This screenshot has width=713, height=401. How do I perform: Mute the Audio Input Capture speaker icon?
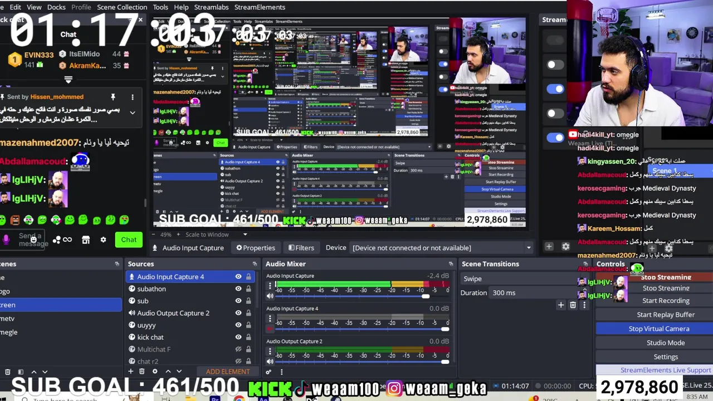(270, 296)
